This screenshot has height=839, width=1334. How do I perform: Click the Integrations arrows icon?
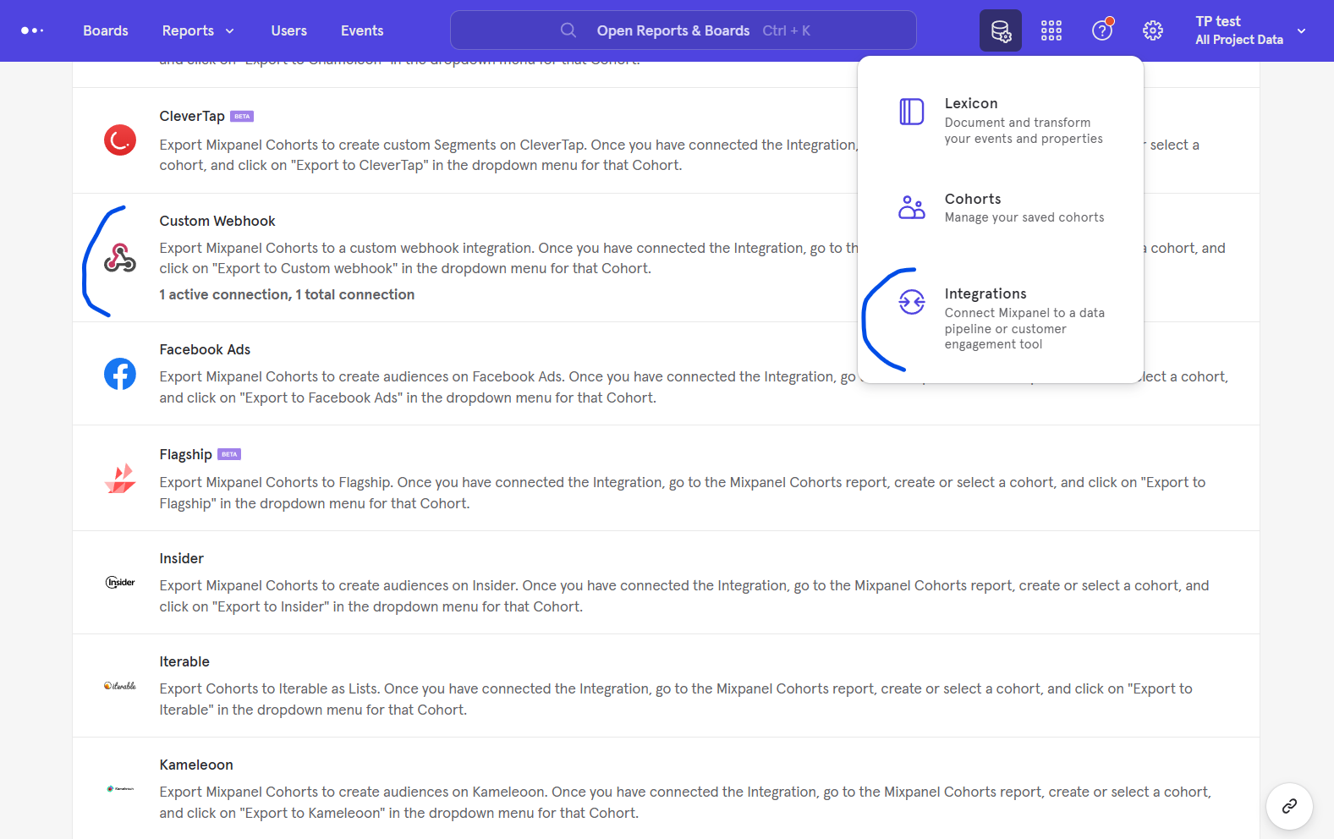click(x=912, y=302)
